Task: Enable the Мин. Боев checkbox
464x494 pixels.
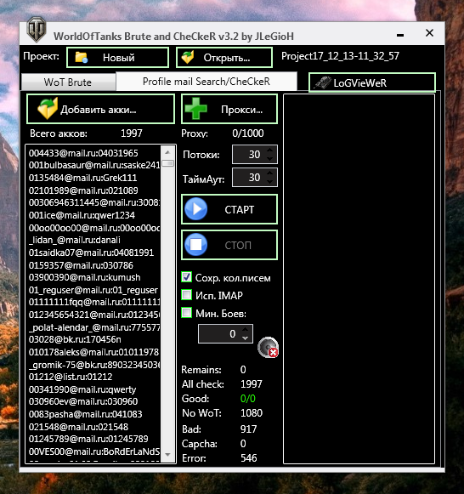Action: pos(187,313)
